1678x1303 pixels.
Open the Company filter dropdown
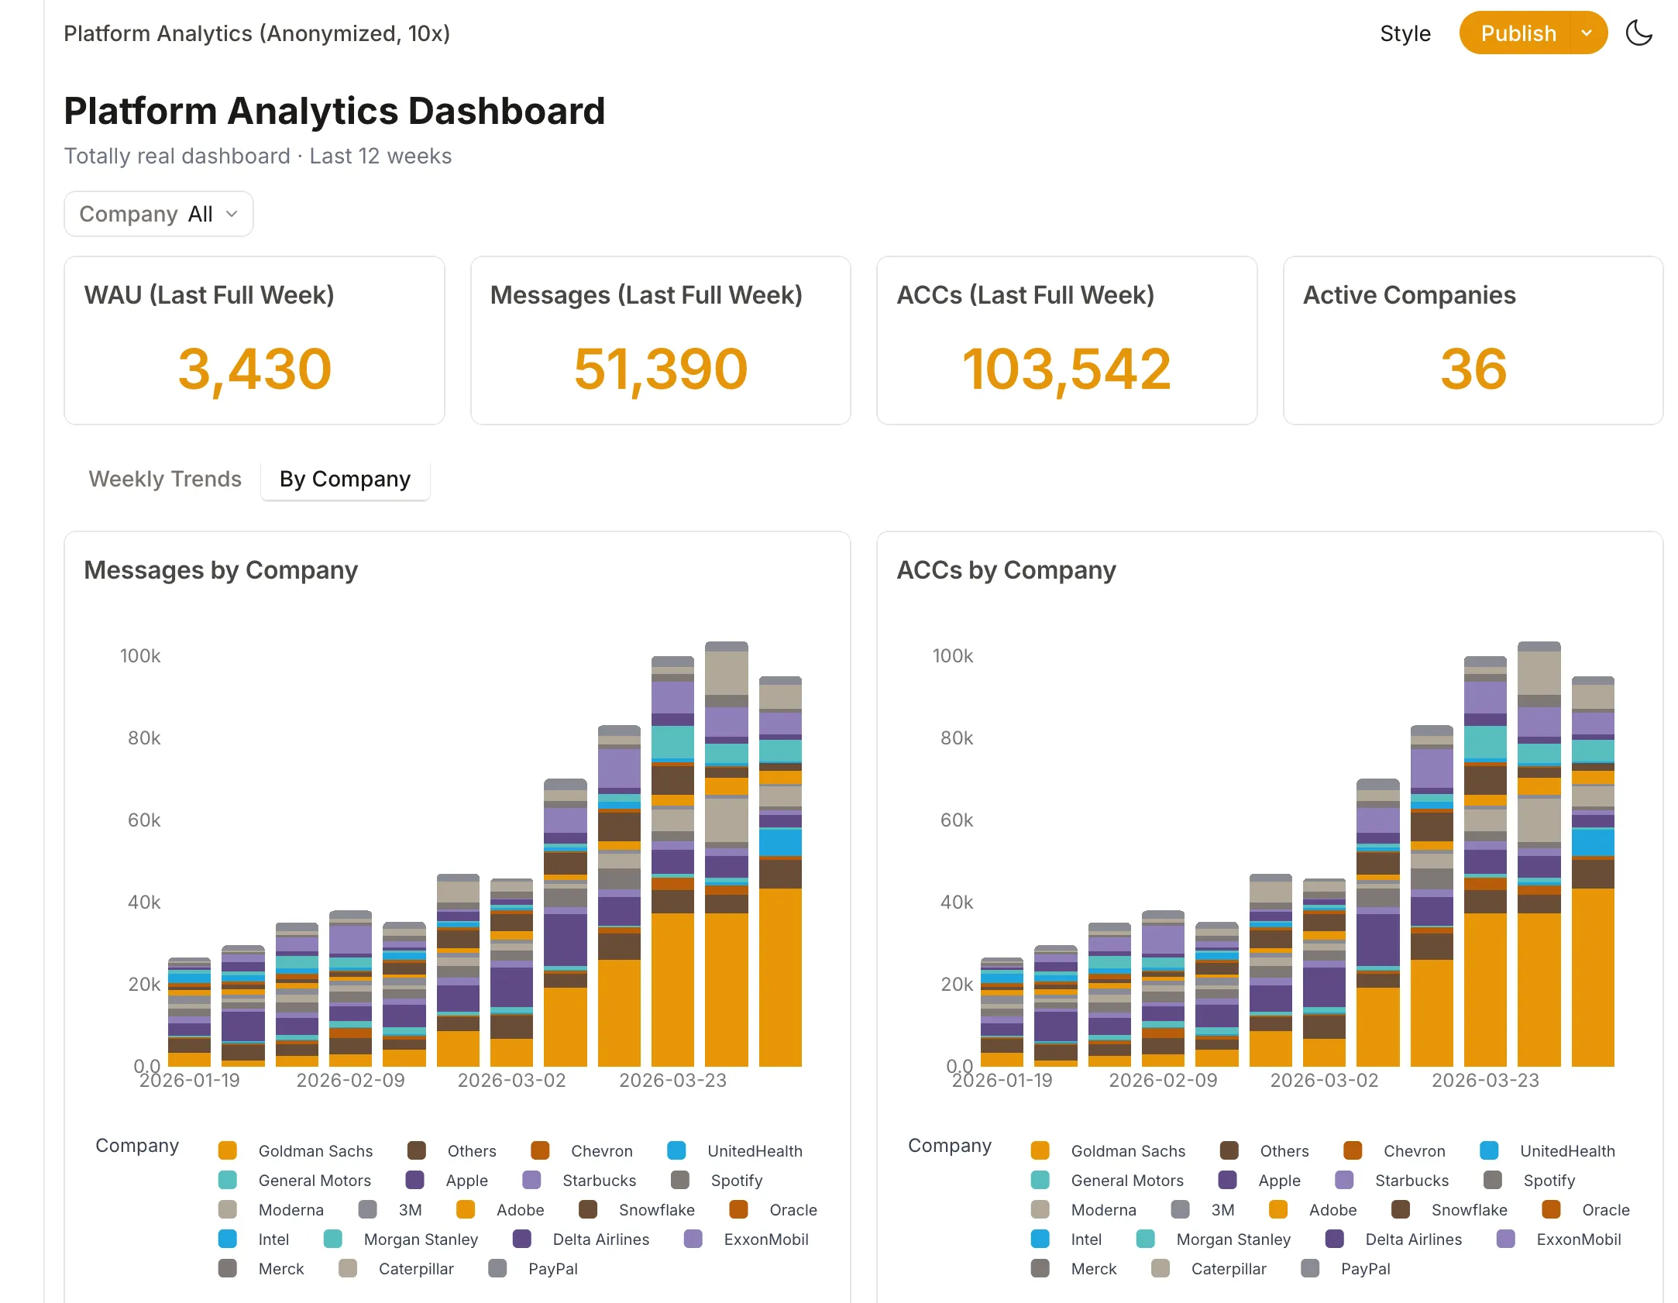coord(158,213)
